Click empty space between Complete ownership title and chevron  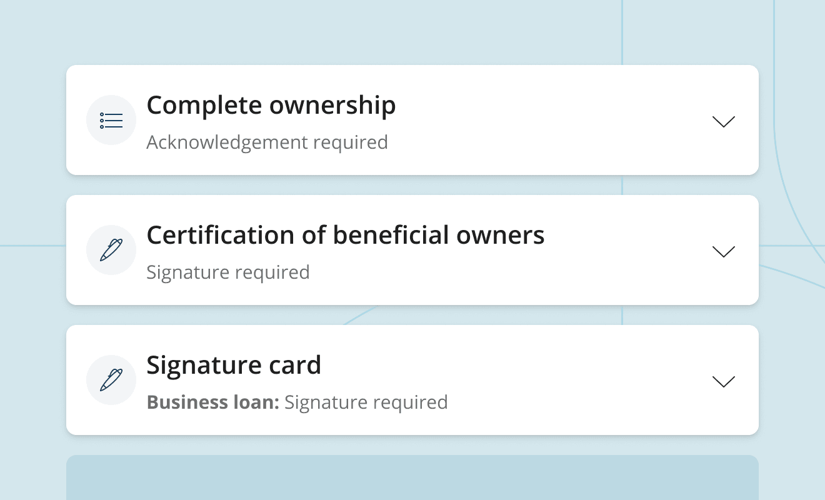click(x=550, y=120)
